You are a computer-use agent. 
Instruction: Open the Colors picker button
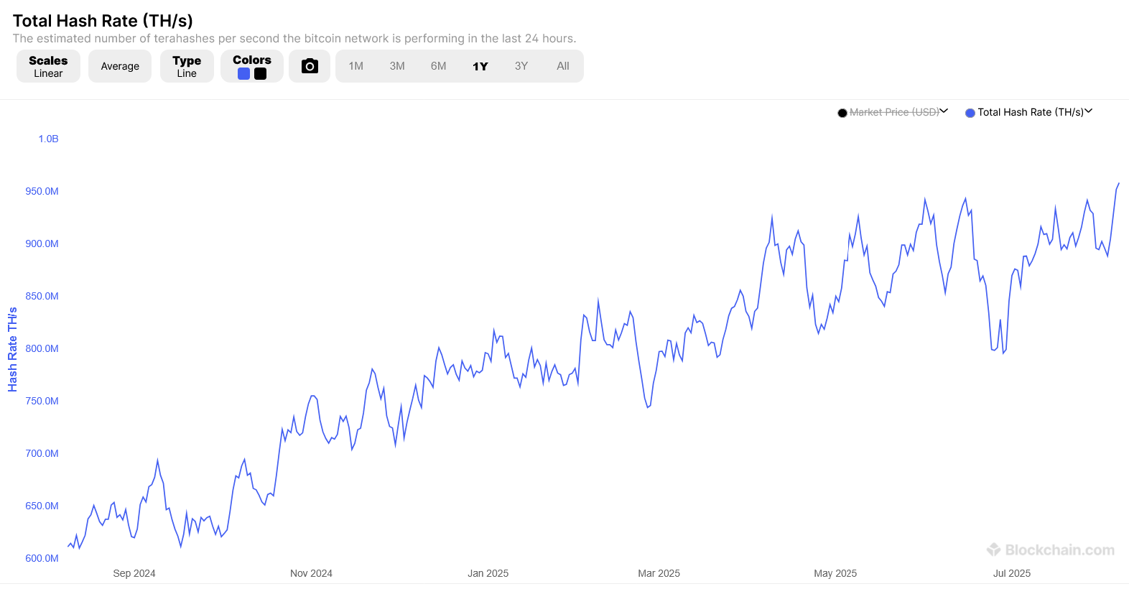(x=252, y=66)
